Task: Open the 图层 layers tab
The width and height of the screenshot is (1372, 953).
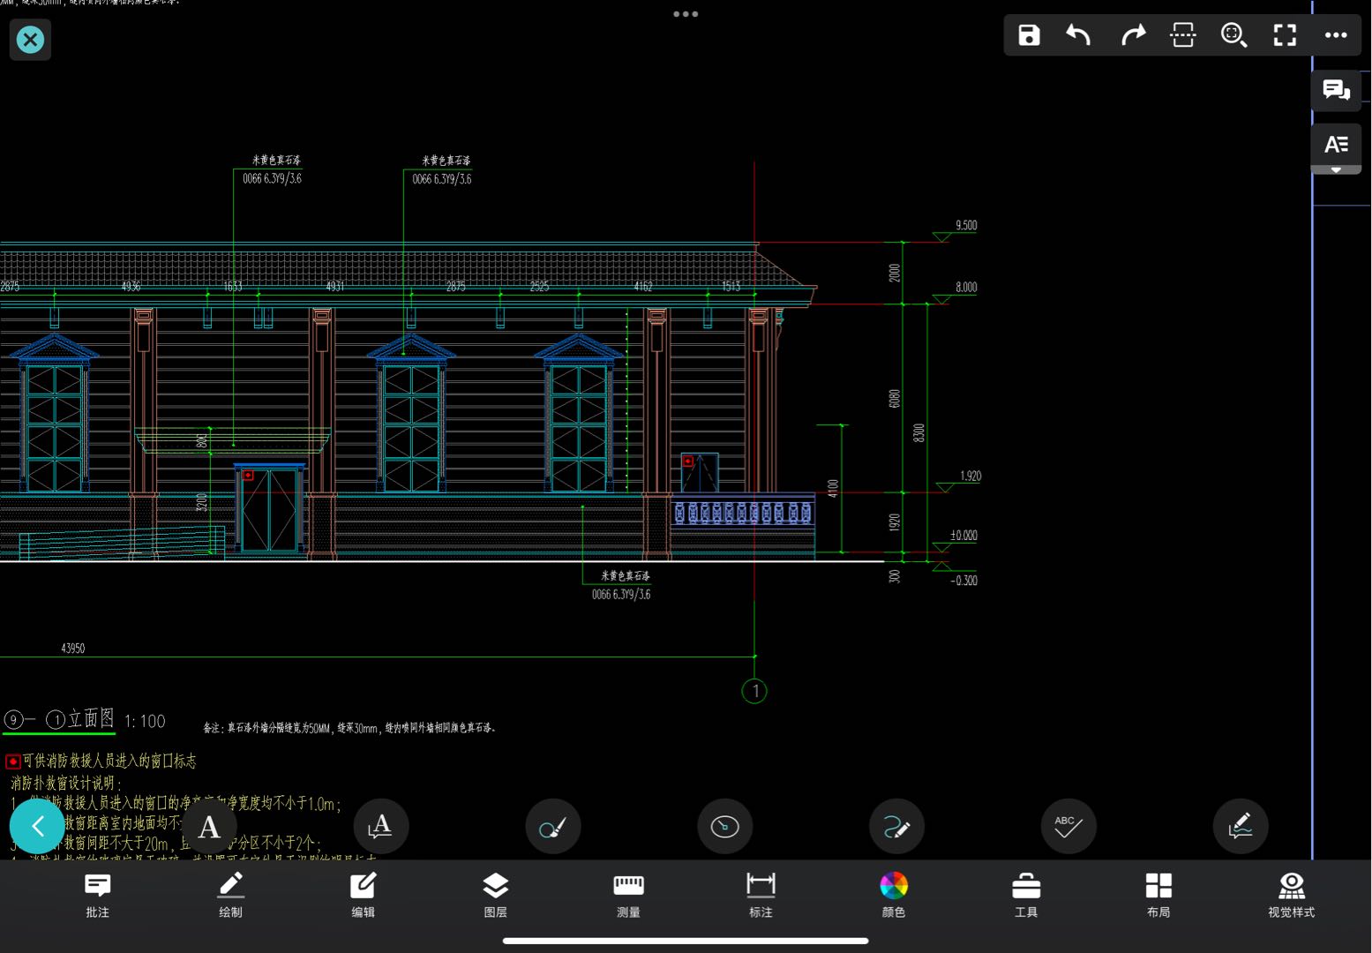Action: click(x=496, y=895)
